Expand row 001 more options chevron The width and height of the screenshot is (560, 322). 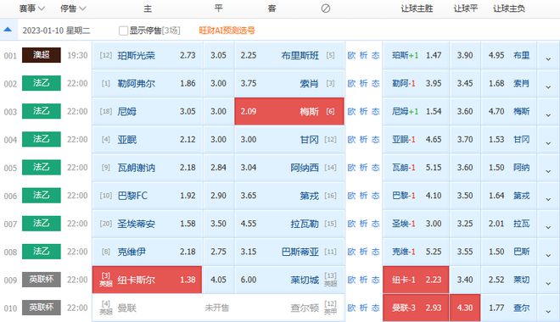(x=548, y=58)
